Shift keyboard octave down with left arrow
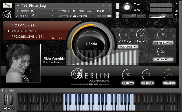Image resolution: width=182 pixels, height=112 pixels. [x=3, y=109]
